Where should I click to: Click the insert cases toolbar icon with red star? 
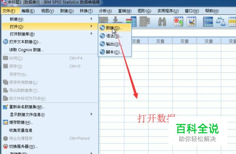[x=178, y=21]
